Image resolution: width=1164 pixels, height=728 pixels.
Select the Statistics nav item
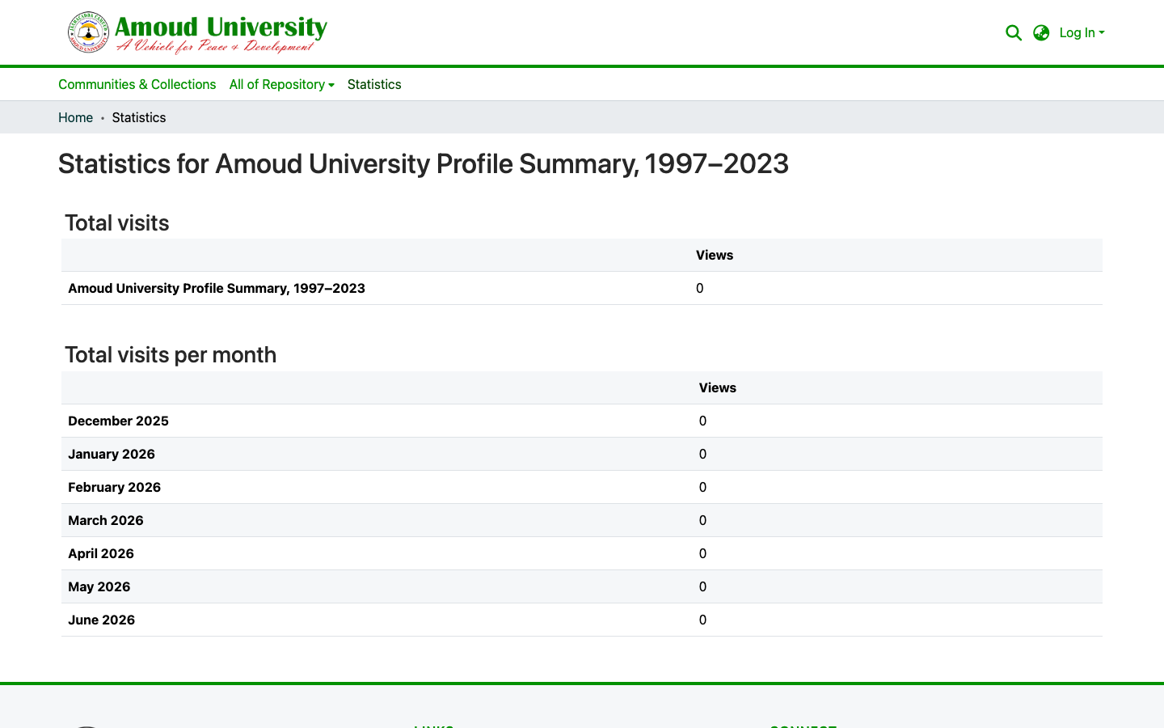[374, 84]
